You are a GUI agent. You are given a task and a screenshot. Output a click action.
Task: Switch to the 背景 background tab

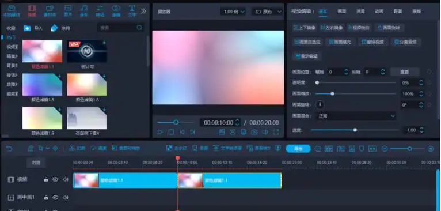click(x=398, y=12)
